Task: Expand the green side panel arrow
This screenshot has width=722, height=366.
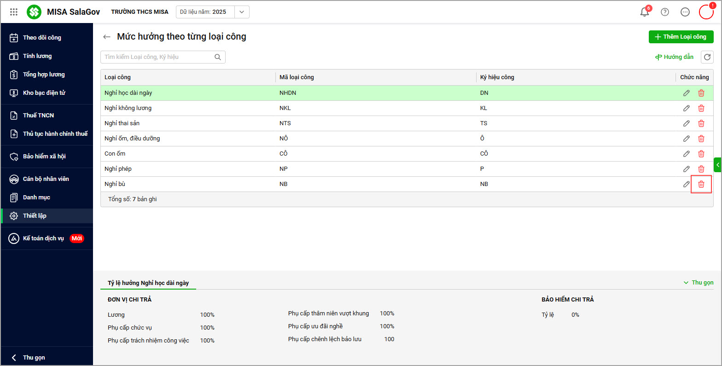Action: [x=717, y=164]
